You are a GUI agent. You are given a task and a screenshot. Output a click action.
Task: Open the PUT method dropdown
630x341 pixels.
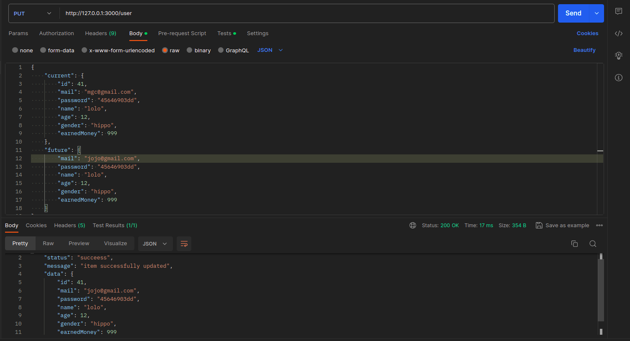coord(33,13)
